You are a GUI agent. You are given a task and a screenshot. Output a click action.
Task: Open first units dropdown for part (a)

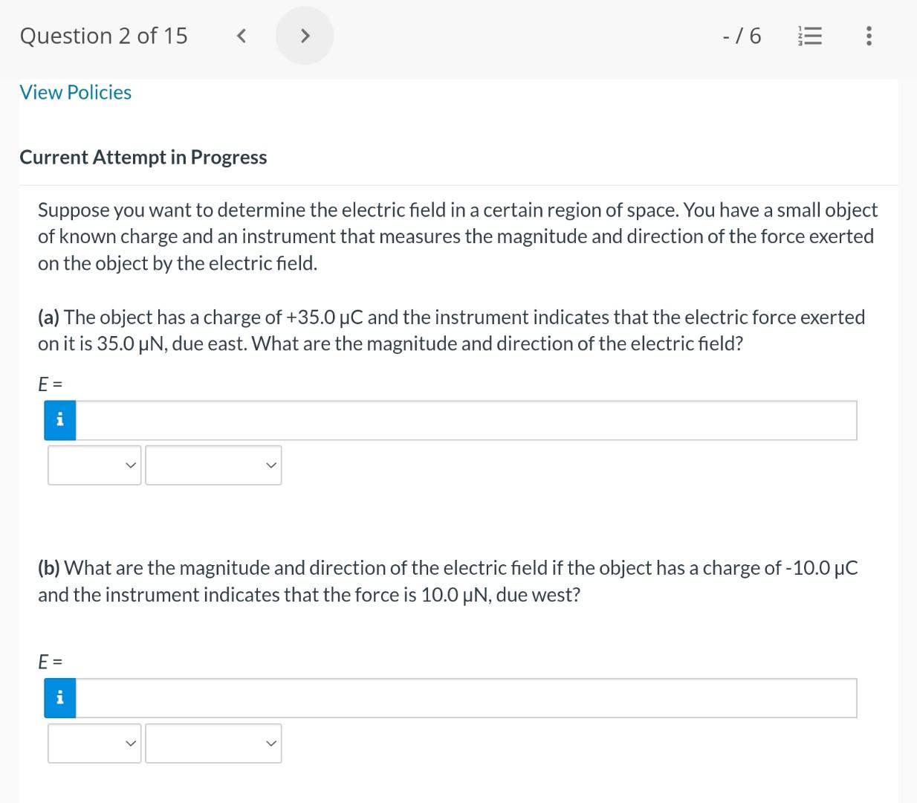pyautogui.click(x=94, y=465)
